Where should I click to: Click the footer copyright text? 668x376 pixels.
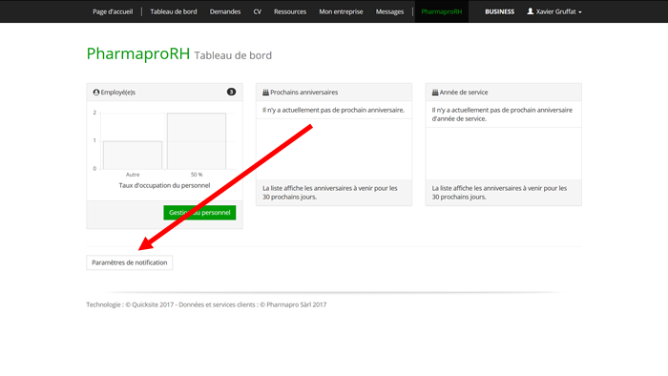point(206,304)
